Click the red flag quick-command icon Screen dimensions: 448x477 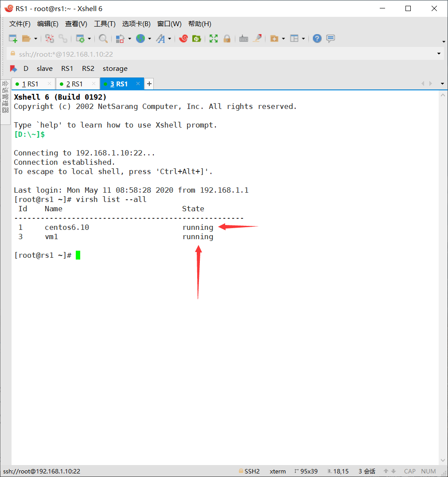point(13,69)
